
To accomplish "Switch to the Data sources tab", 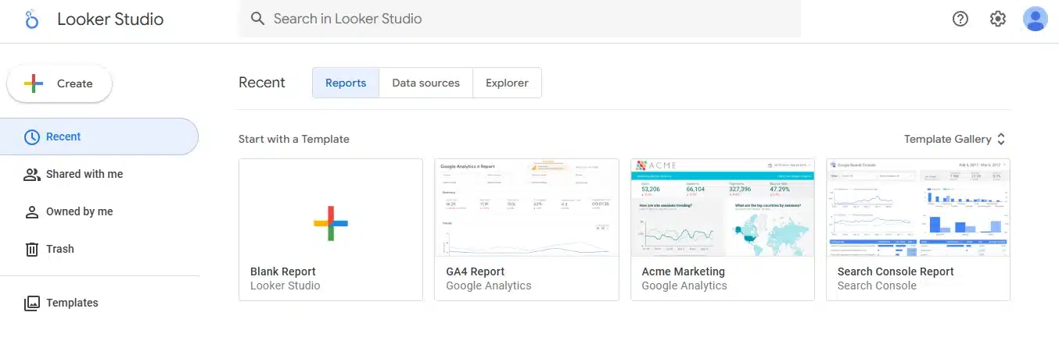I will (426, 83).
